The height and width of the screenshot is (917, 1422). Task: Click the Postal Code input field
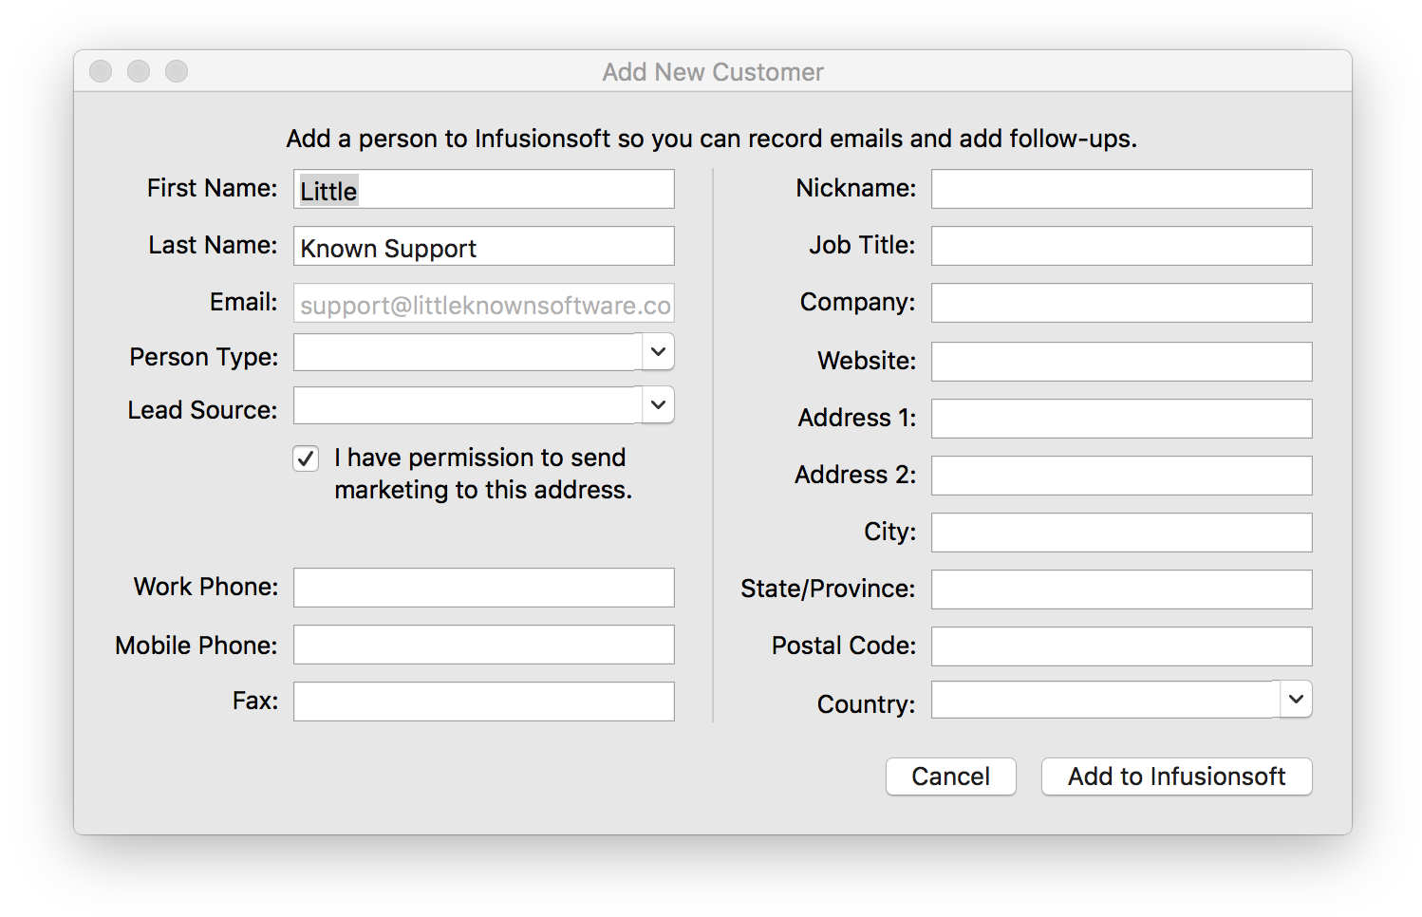(1122, 646)
